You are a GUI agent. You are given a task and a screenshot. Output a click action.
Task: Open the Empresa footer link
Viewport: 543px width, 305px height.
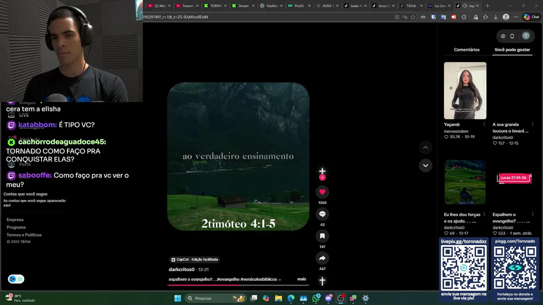coord(15,220)
